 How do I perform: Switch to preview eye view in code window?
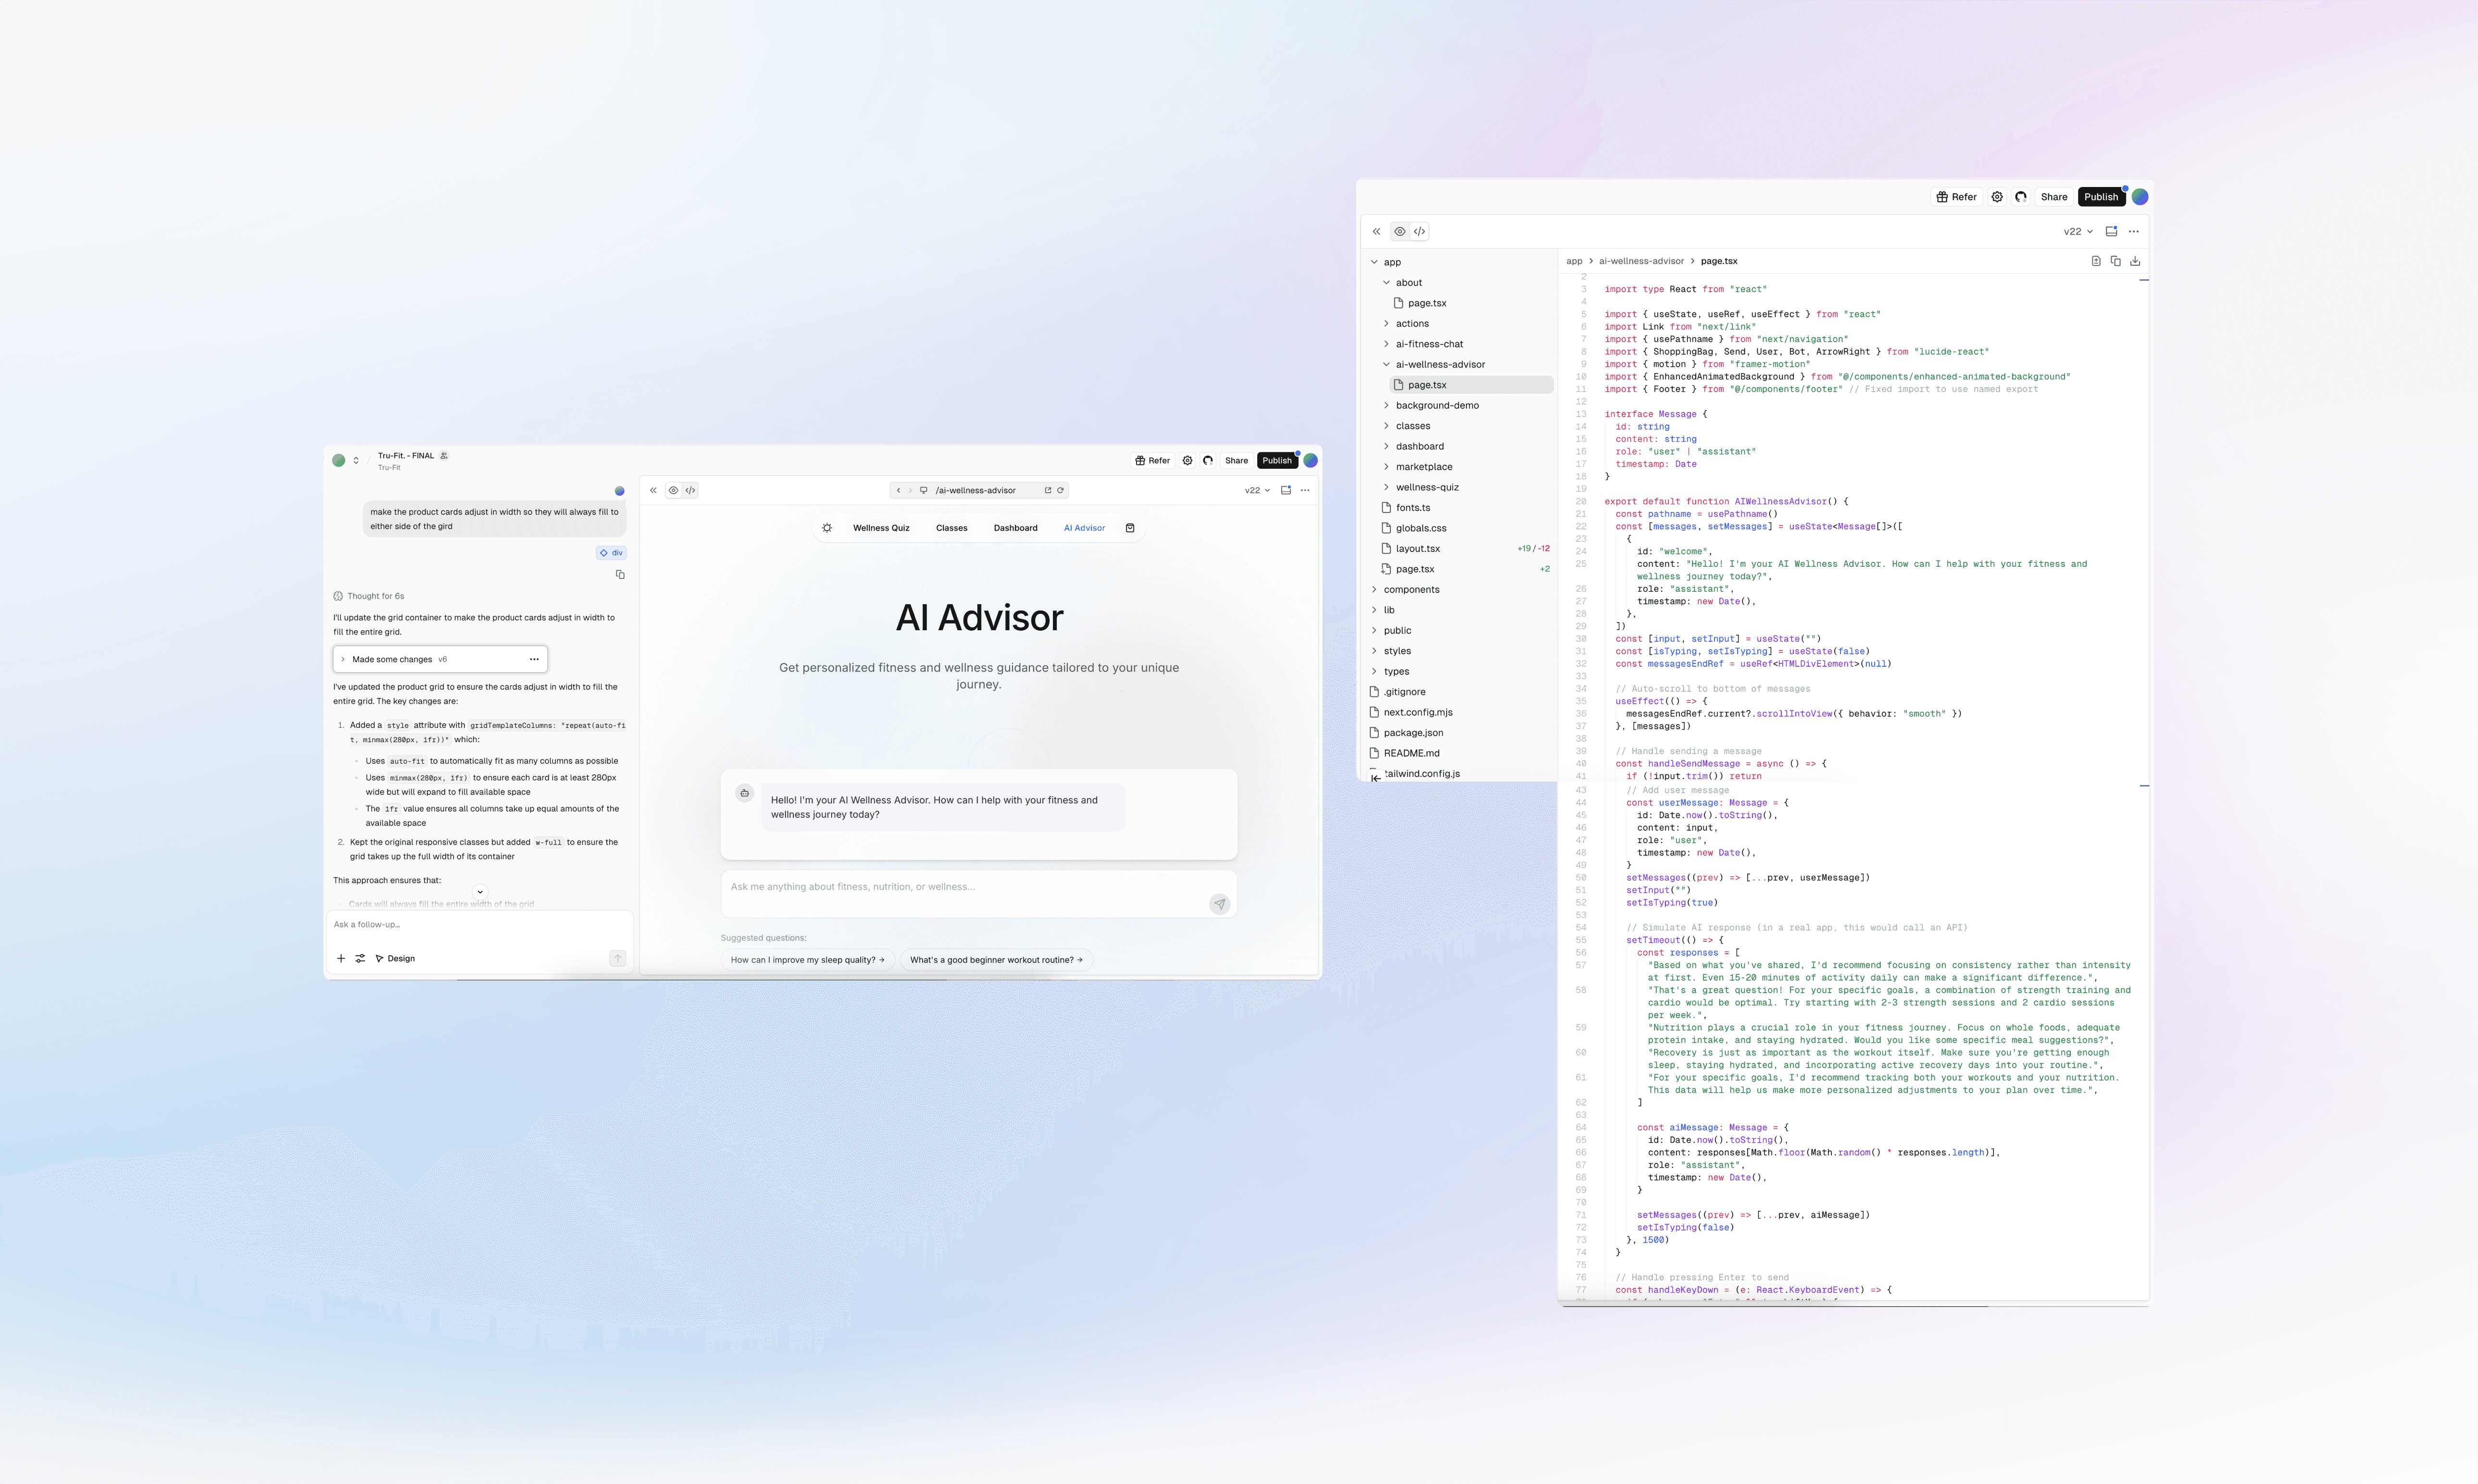[x=1400, y=231]
